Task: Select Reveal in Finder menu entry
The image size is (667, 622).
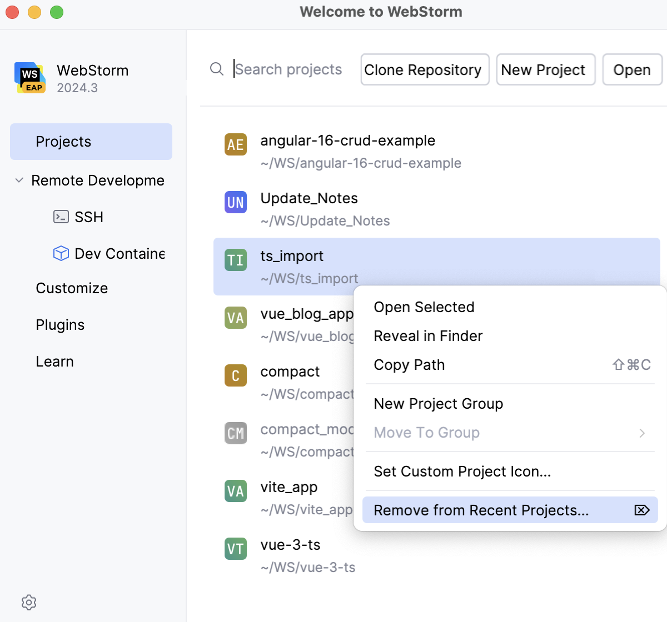Action: click(x=428, y=335)
